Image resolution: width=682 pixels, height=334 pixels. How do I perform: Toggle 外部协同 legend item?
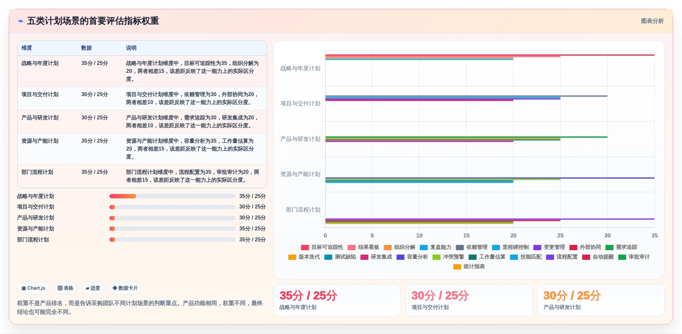(585, 248)
